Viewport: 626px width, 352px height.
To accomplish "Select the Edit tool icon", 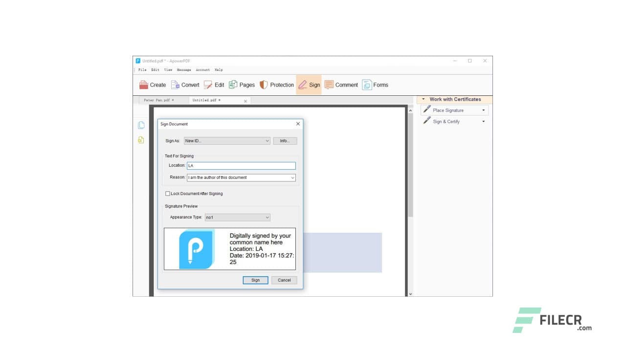I will [x=207, y=85].
